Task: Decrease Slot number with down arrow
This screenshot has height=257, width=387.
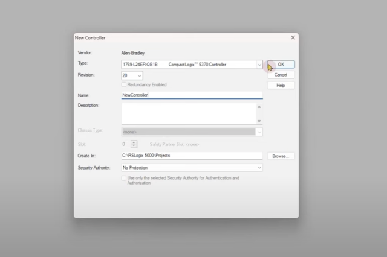Action: (134, 146)
